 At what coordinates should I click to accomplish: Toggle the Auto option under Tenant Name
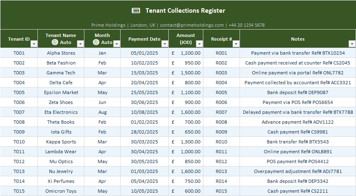(55, 42)
